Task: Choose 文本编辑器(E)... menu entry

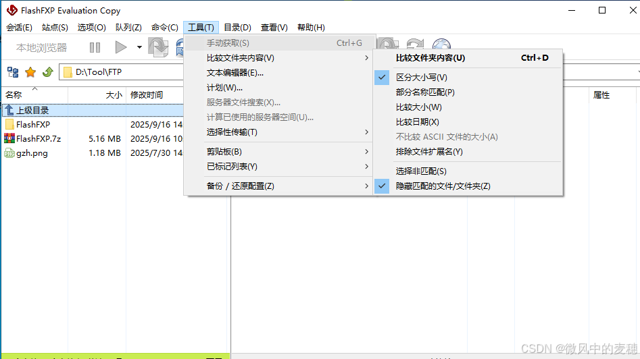Action: pyautogui.click(x=279, y=72)
